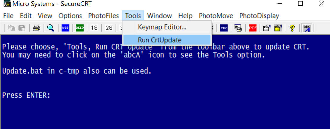330x129 pixels.
Task: Click the 2S toolbar button
Action: click(109, 28)
